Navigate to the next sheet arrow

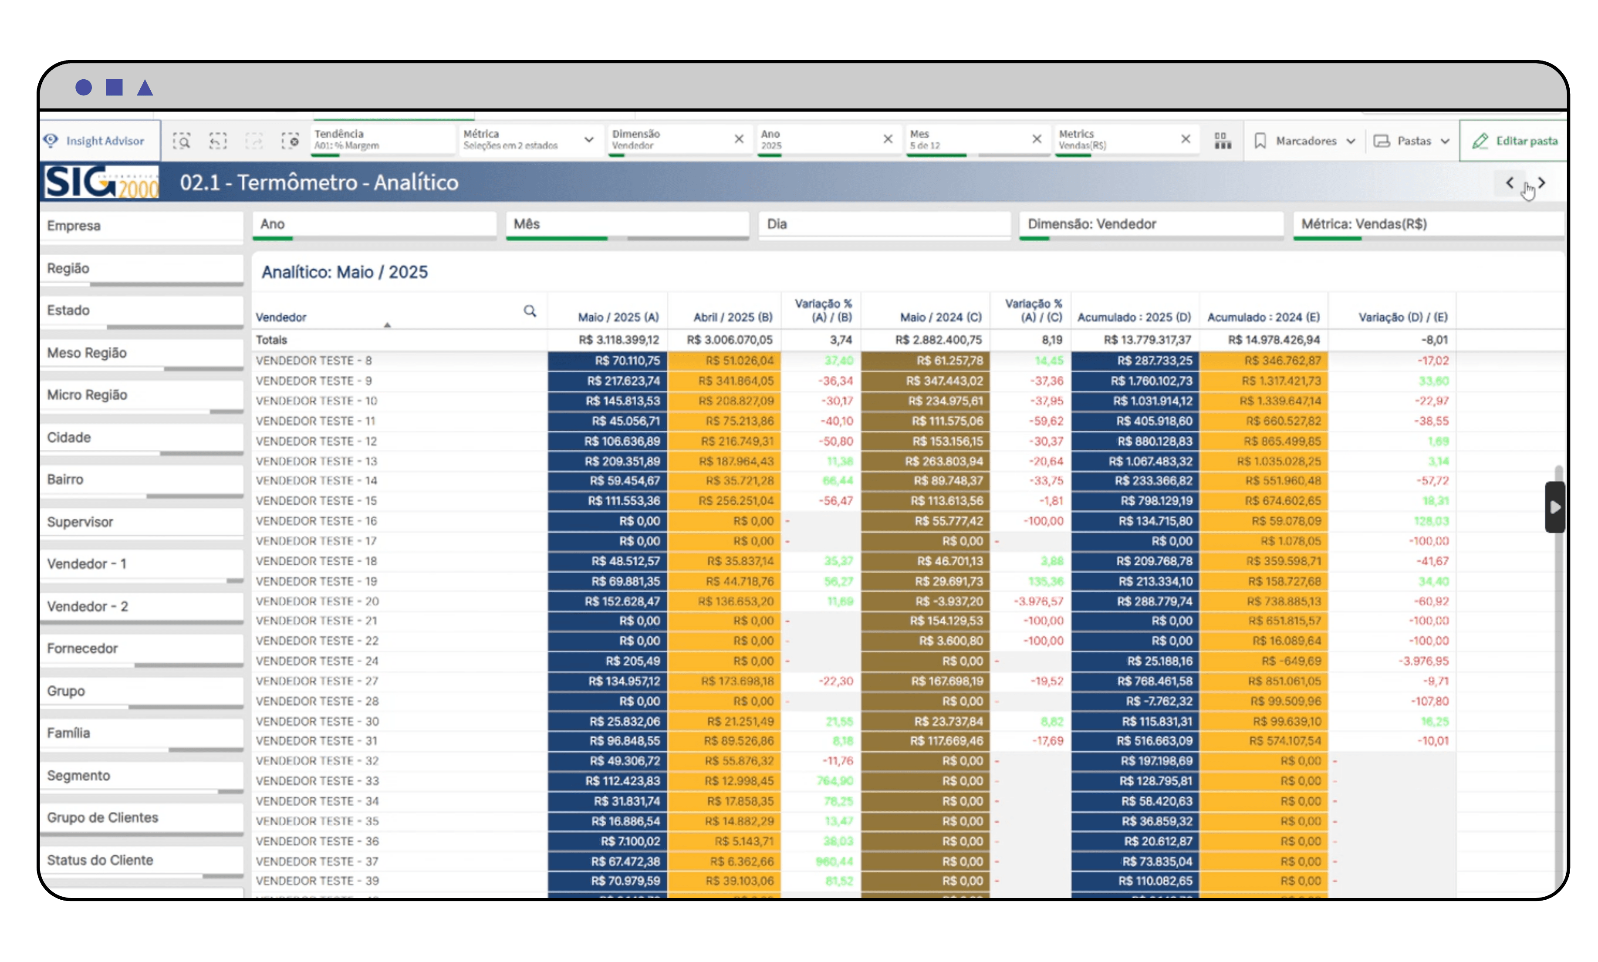(x=1542, y=183)
